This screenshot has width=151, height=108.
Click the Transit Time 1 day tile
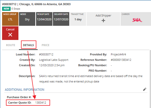pyautogui.click(x=78, y=19)
